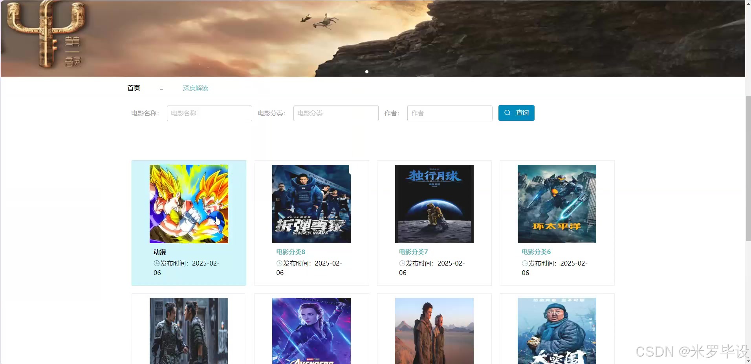Open the armored warriors movie poster
Screen dimensions: 751x364
(189, 331)
